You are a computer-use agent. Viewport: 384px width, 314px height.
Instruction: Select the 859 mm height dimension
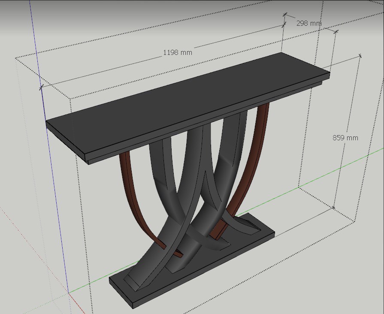point(345,138)
